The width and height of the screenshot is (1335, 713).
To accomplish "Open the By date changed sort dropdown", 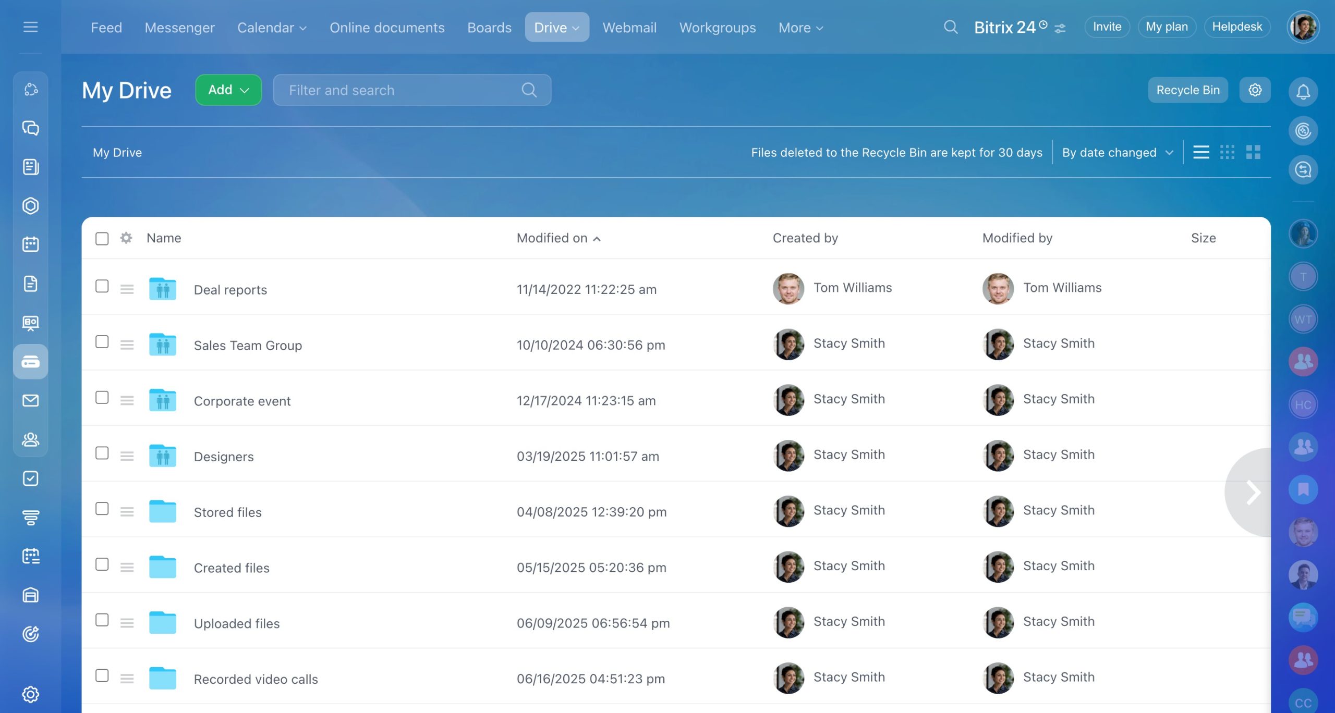I will click(x=1117, y=153).
